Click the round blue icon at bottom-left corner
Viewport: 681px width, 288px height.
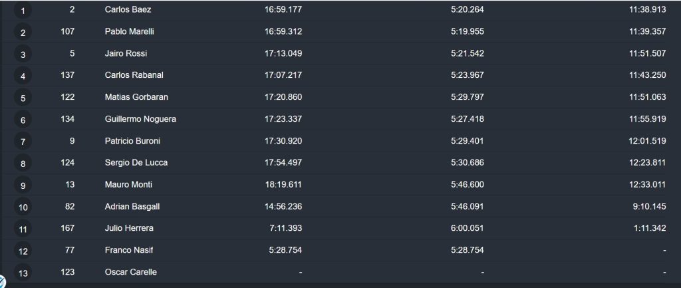coord(2,281)
